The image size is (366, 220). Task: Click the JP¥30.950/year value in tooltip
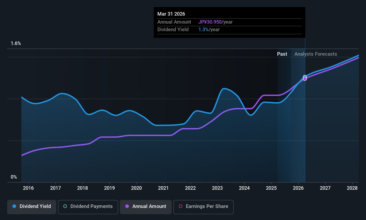tap(215, 22)
